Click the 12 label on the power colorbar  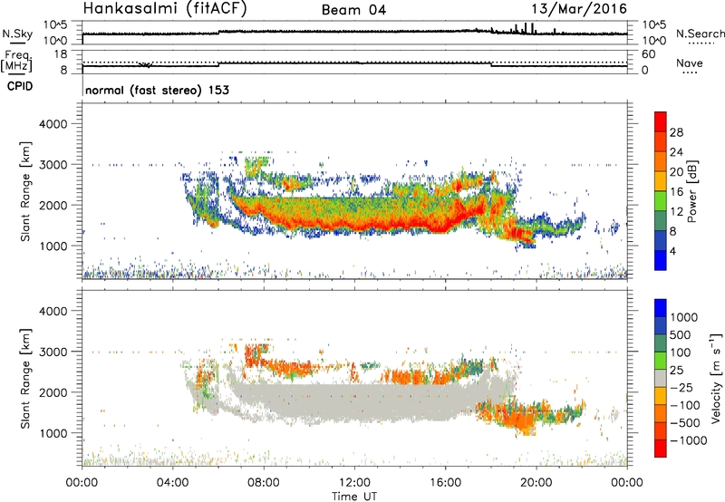(676, 212)
